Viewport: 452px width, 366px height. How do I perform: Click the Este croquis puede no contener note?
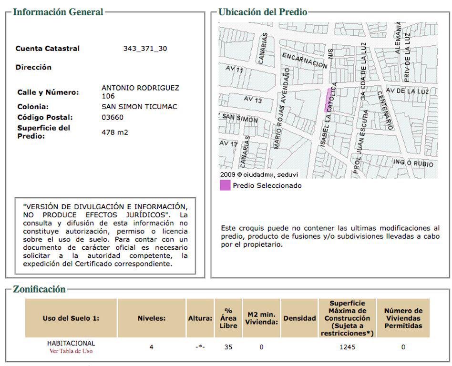coord(330,236)
